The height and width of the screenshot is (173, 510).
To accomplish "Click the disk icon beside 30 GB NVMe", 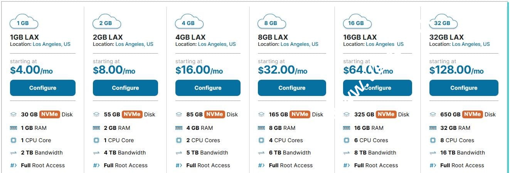I will [x=13, y=114].
